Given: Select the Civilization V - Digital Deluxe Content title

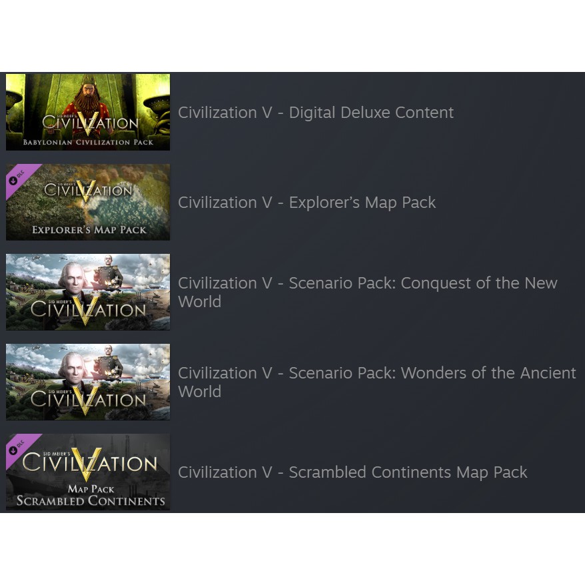Looking at the screenshot, I should 316,113.
